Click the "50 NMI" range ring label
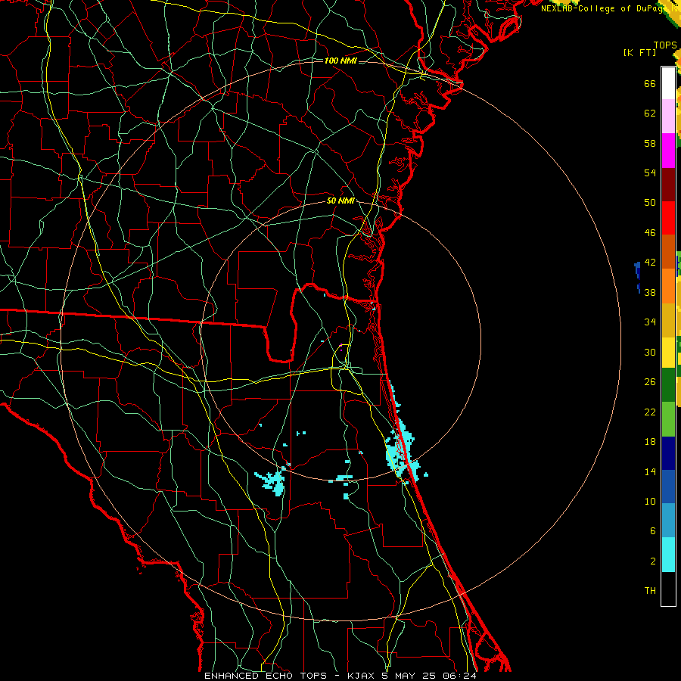This screenshot has width=681, height=681. pos(340,201)
